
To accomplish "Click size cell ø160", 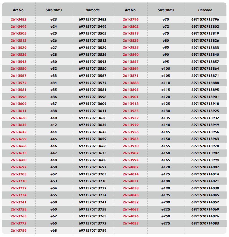I will pos(166,153).
